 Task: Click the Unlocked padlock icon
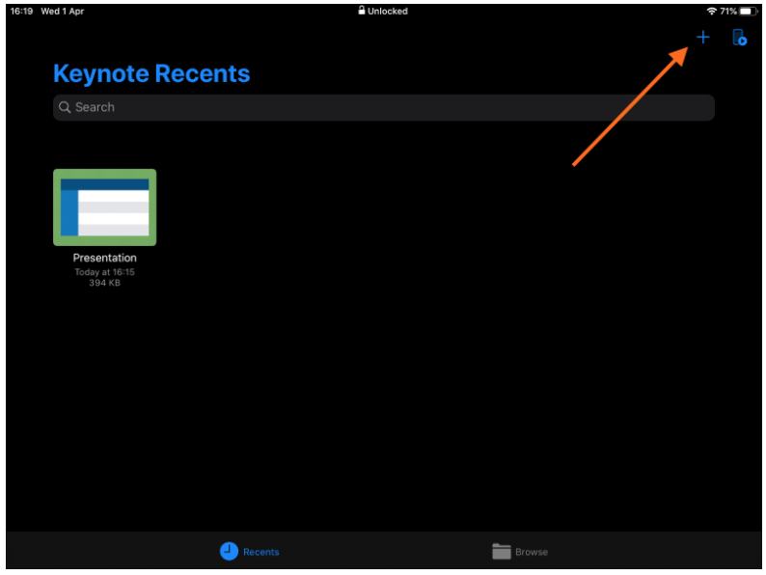pyautogui.click(x=362, y=11)
